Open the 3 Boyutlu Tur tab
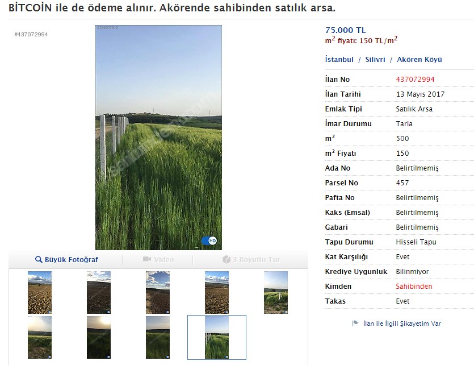 coord(251,260)
